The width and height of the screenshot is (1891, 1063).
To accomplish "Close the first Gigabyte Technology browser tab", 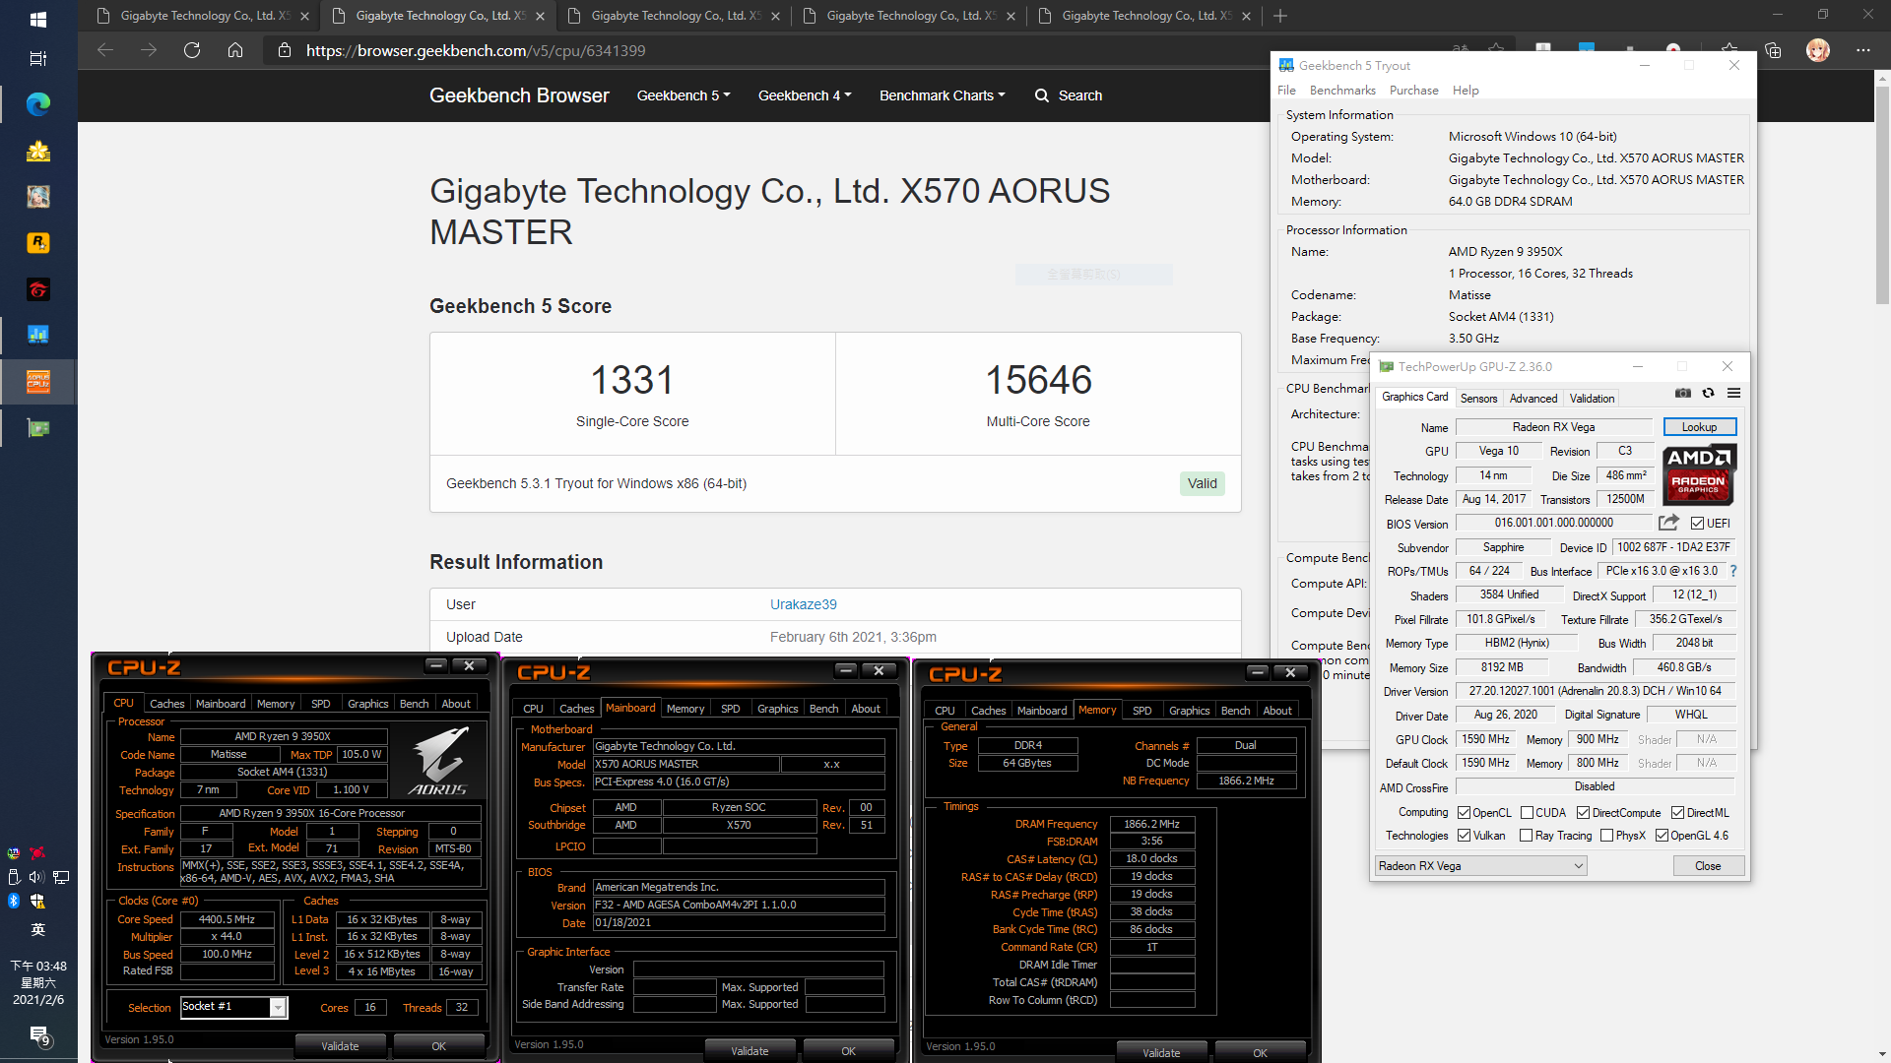I will (x=304, y=16).
